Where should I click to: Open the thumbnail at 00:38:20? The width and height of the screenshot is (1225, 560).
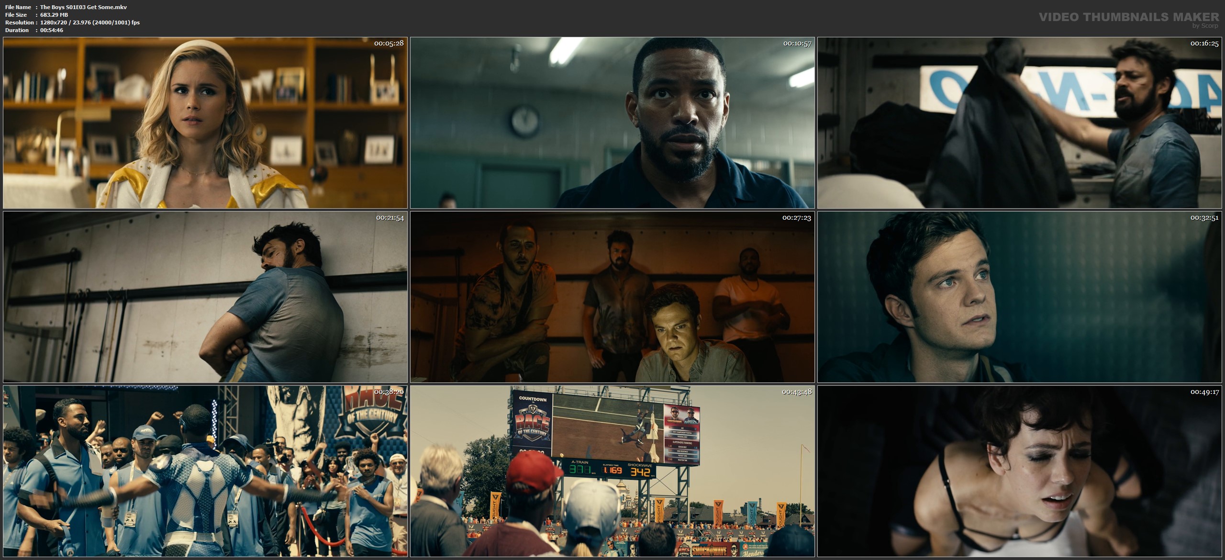[x=205, y=471]
